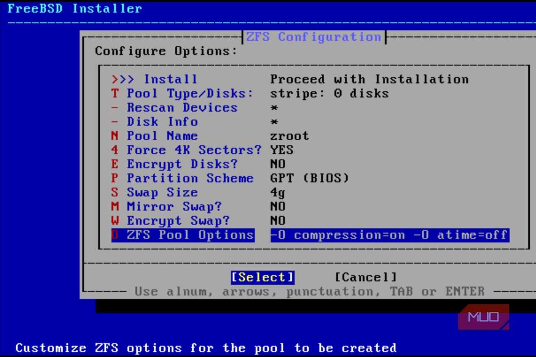Click the 'zroot' pool name value
The height and width of the screenshot is (357, 536).
pyautogui.click(x=290, y=136)
